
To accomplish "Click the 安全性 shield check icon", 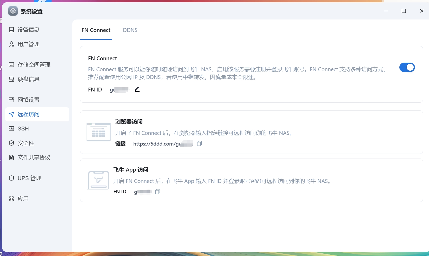I will click(x=11, y=143).
